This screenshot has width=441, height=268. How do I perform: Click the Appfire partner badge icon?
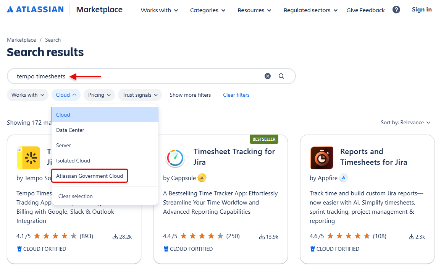[x=343, y=178]
